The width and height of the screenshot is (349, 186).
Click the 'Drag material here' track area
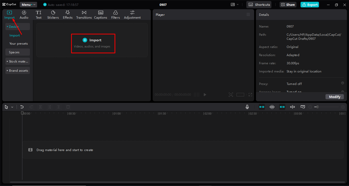183,150
